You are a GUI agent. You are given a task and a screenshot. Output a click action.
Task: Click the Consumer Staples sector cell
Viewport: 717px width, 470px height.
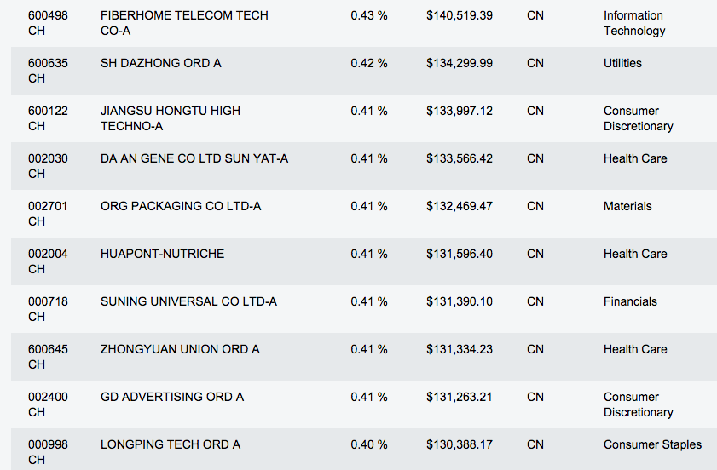tap(652, 444)
